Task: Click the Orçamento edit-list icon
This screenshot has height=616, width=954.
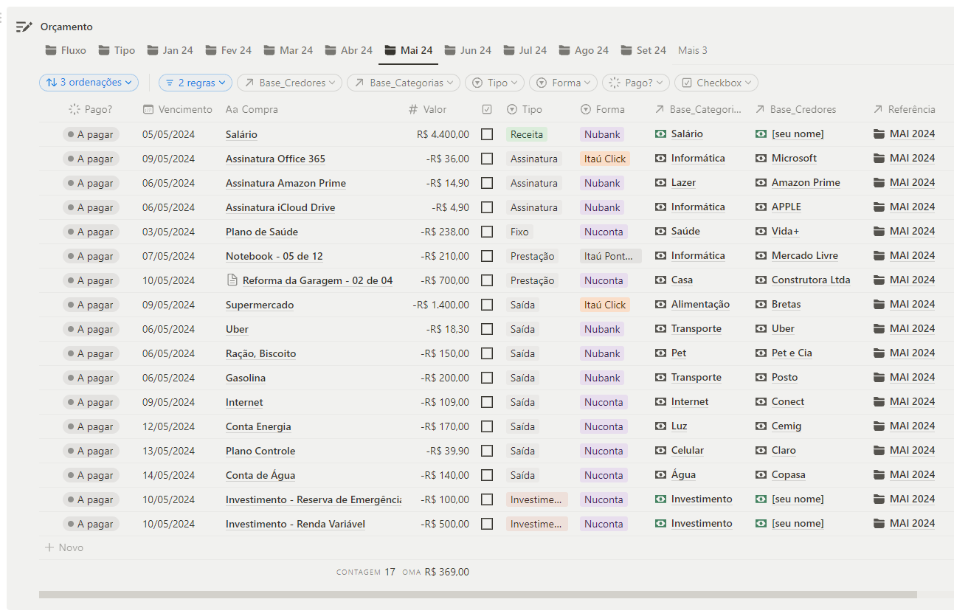Action: (24, 27)
